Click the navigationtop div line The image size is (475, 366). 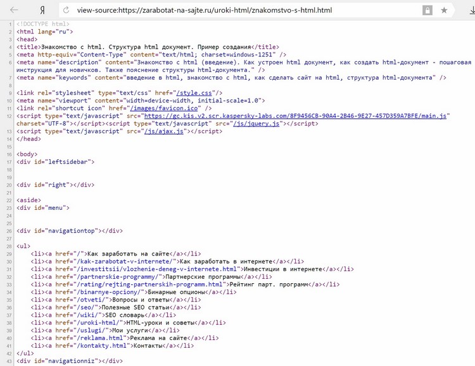click(x=70, y=231)
